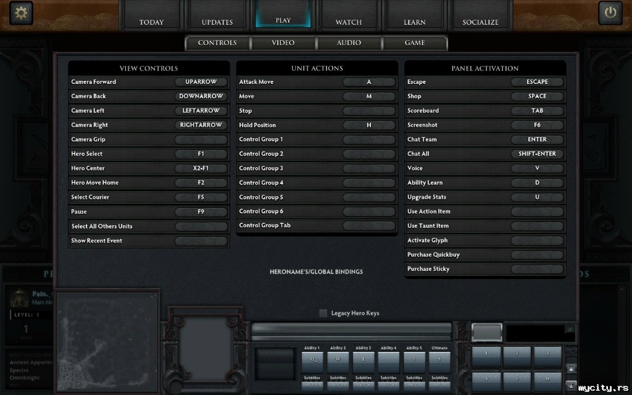Click the Ability Learn D binding
This screenshot has width=632, height=395.
click(x=537, y=183)
